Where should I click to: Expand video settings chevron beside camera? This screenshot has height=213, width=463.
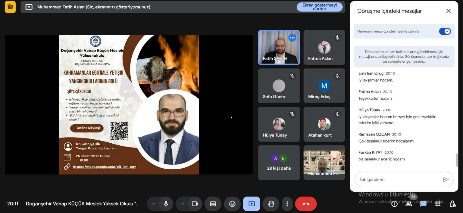183,204
